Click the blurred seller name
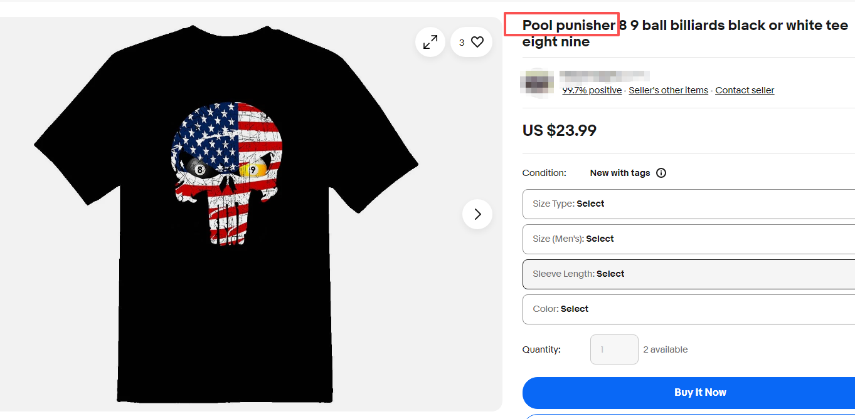Screen dimensions: 855x419 coord(604,77)
